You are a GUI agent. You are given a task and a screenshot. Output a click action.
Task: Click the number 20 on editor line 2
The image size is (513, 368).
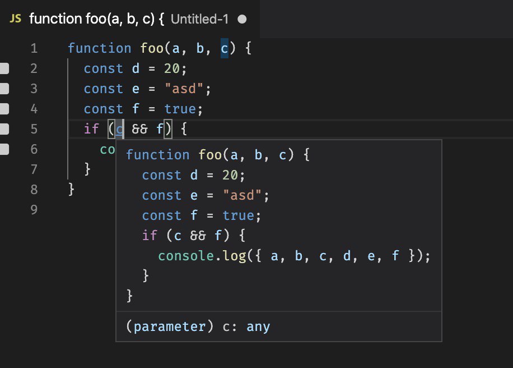pyautogui.click(x=172, y=68)
